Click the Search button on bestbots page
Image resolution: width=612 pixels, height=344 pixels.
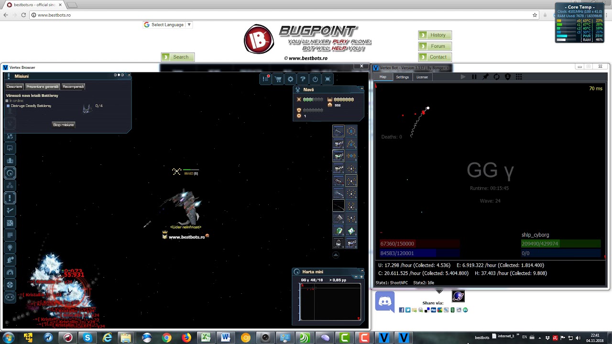tap(178, 57)
